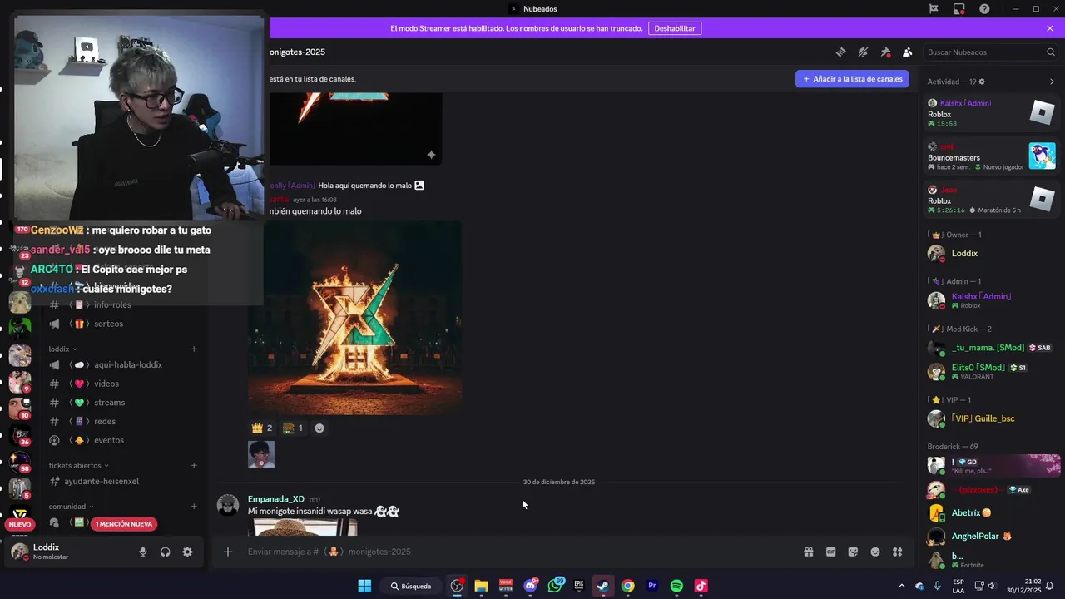
Task: Open the image generation sparkle icon on image
Action: pyautogui.click(x=431, y=155)
